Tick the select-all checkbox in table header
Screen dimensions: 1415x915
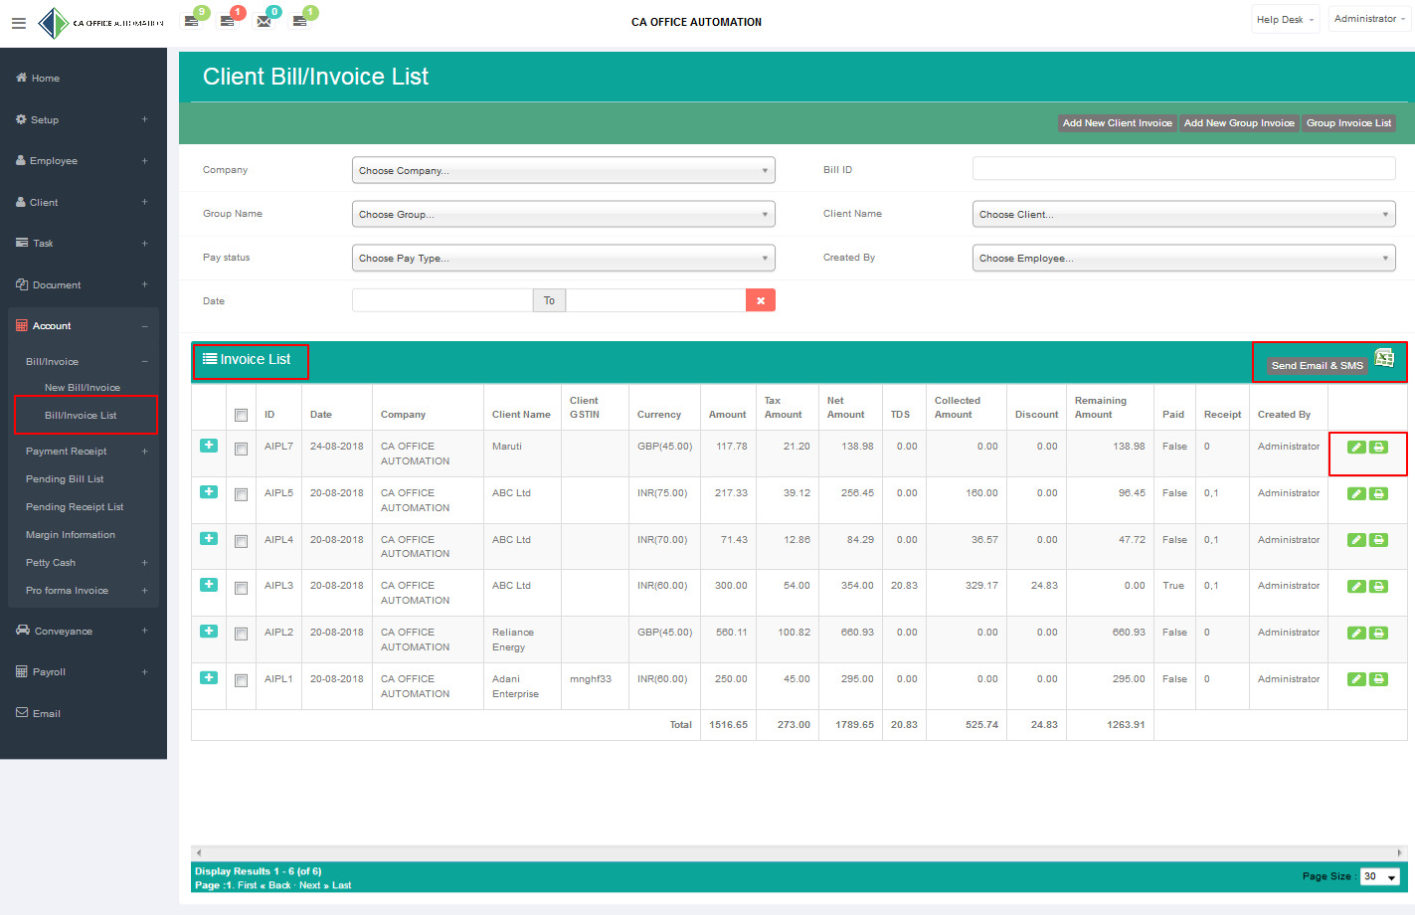(241, 415)
